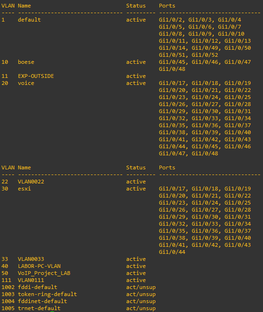Viewport: 263px width, 312px height.
Task: Click the 'VLAN0111' entry
Action: [x=31, y=280]
